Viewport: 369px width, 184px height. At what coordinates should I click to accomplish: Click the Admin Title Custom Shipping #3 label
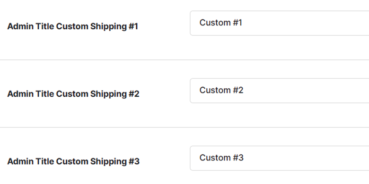73,161
